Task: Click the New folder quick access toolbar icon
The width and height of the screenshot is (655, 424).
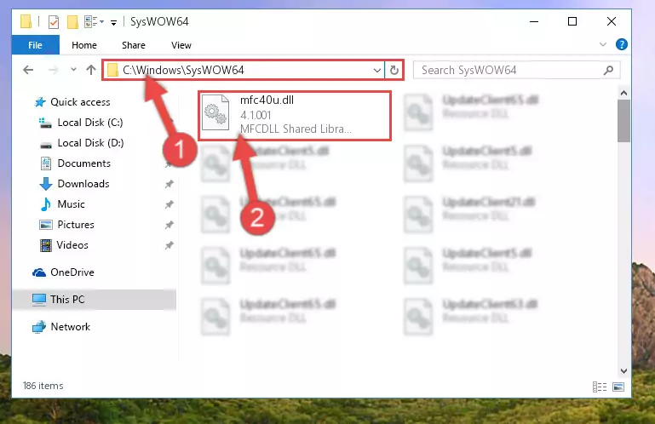Action: coord(72,22)
